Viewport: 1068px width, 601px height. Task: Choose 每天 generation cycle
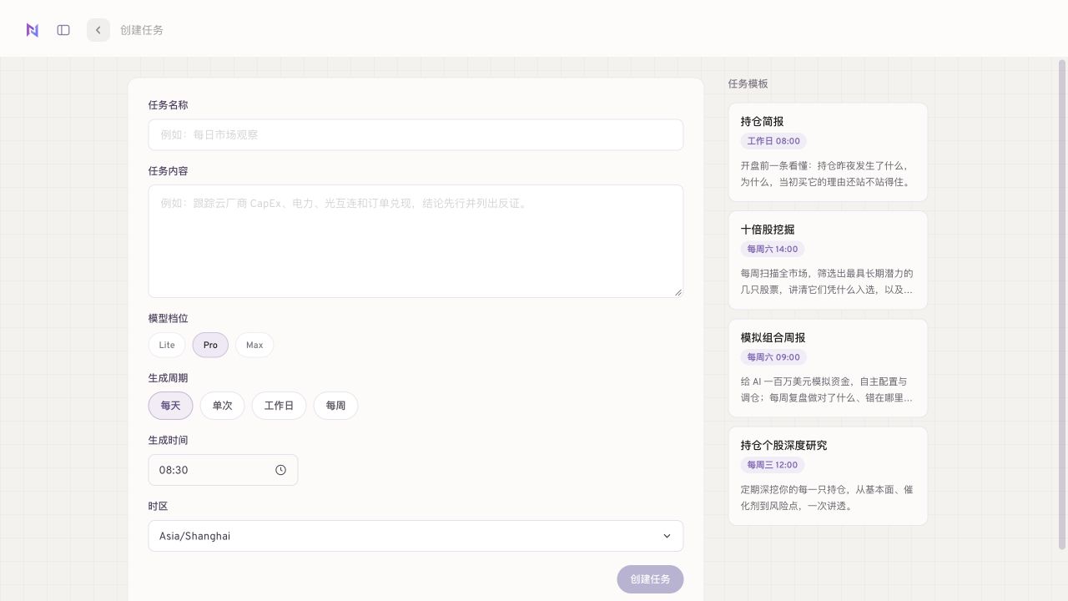171,406
